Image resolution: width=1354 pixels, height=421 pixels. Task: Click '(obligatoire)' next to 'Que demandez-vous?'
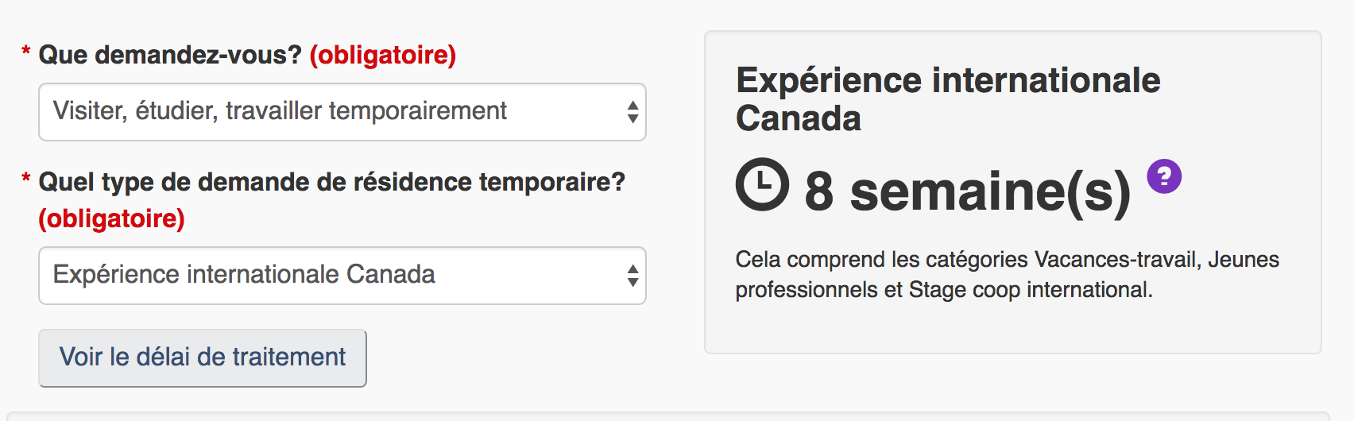[382, 55]
